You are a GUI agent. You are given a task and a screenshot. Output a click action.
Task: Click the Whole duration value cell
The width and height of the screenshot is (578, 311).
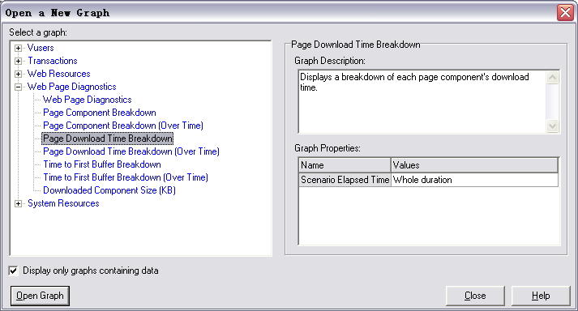pos(474,180)
